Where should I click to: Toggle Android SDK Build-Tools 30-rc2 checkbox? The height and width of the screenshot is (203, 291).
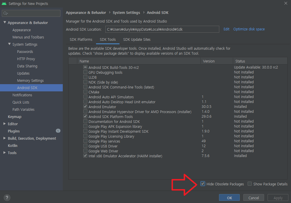point(85,67)
